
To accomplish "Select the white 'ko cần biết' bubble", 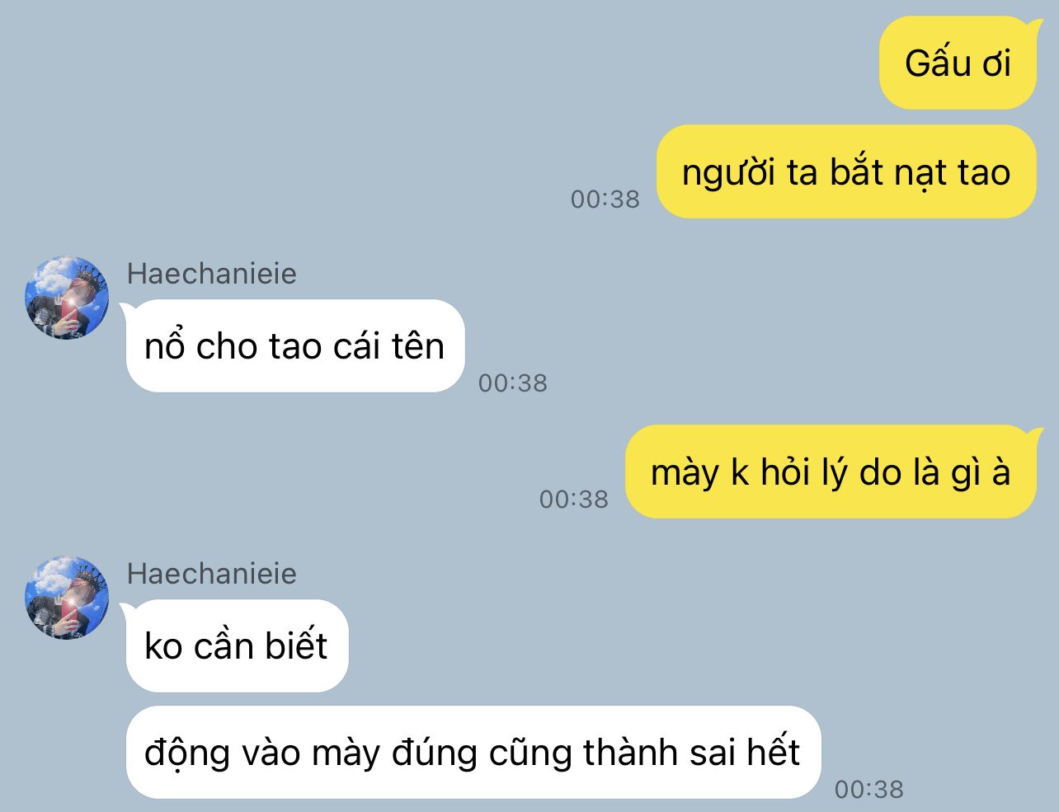I will [237, 645].
